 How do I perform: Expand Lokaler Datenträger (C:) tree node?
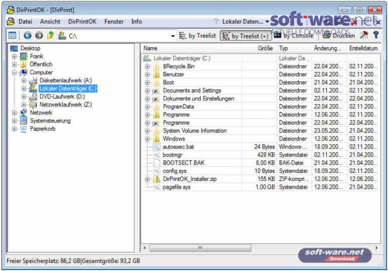coord(24,88)
